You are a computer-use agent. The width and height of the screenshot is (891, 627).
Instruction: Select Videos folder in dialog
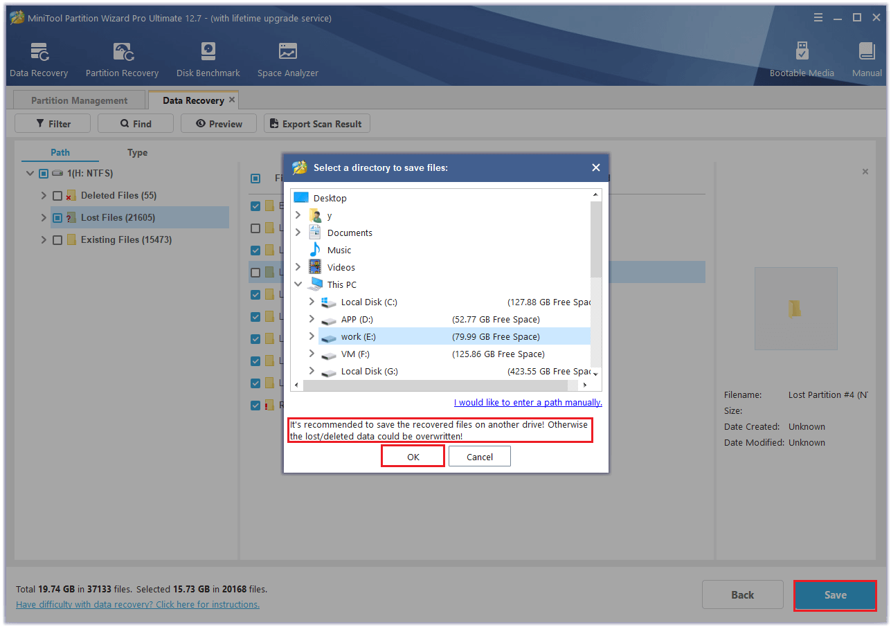332,267
